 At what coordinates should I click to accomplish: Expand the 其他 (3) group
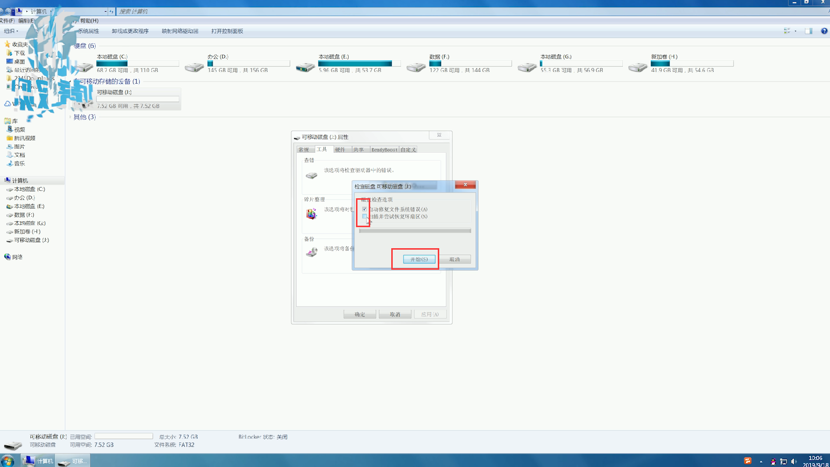click(71, 117)
